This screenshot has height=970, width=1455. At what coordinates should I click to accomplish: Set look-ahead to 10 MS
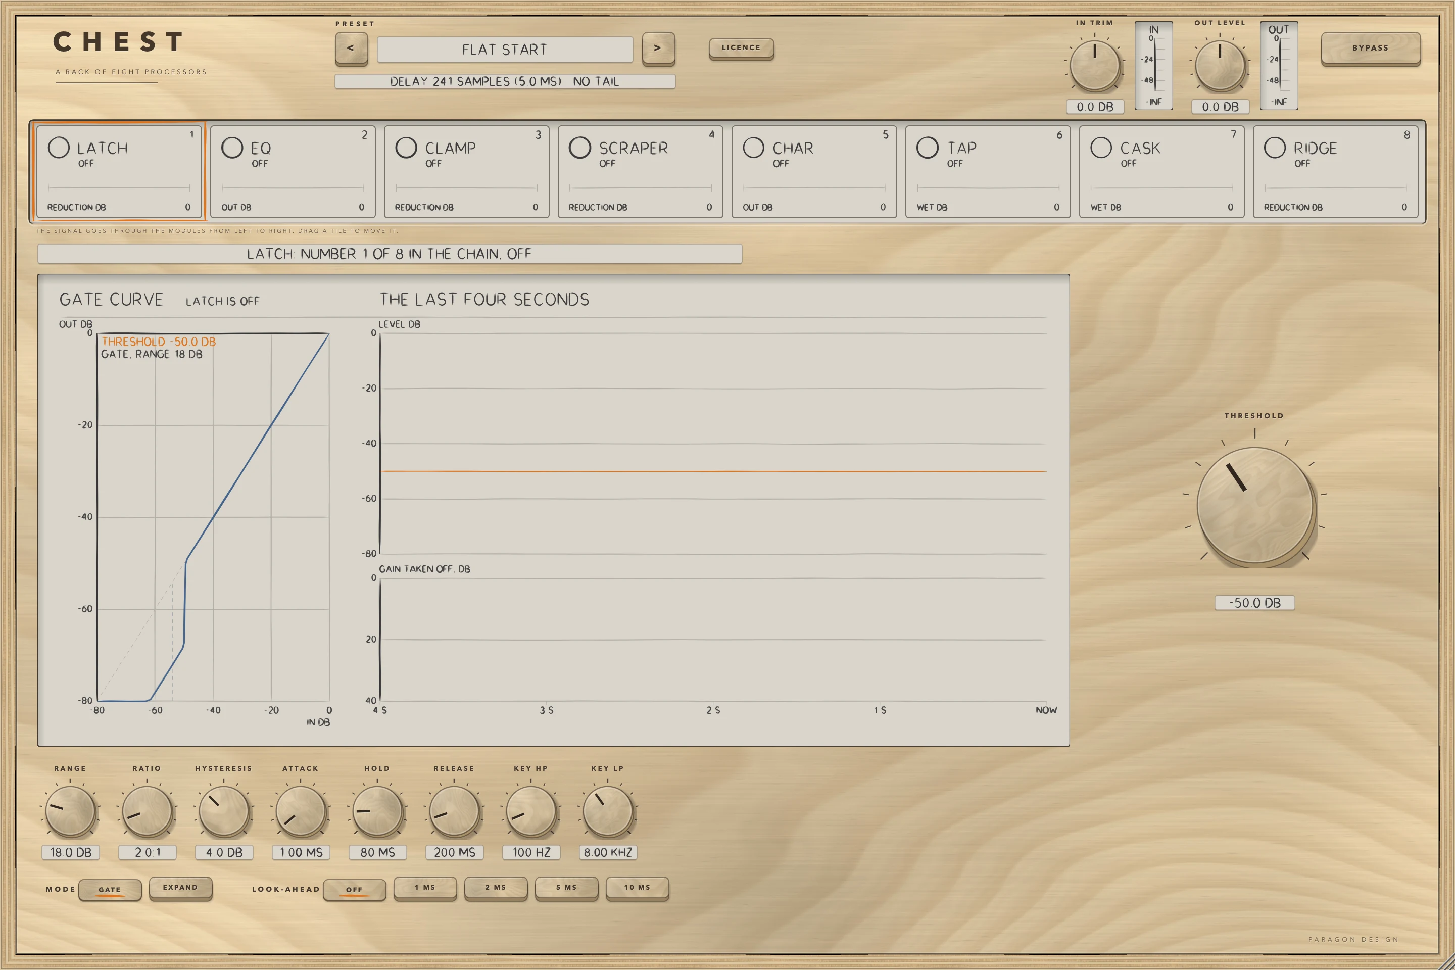[x=637, y=888]
